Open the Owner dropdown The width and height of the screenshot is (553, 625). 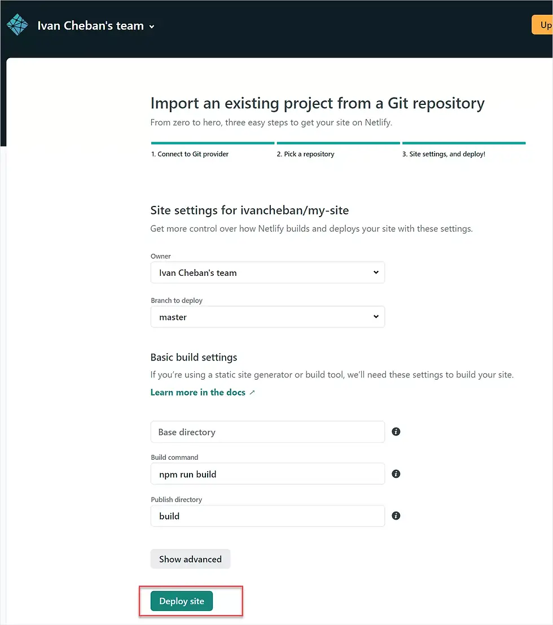coord(267,272)
